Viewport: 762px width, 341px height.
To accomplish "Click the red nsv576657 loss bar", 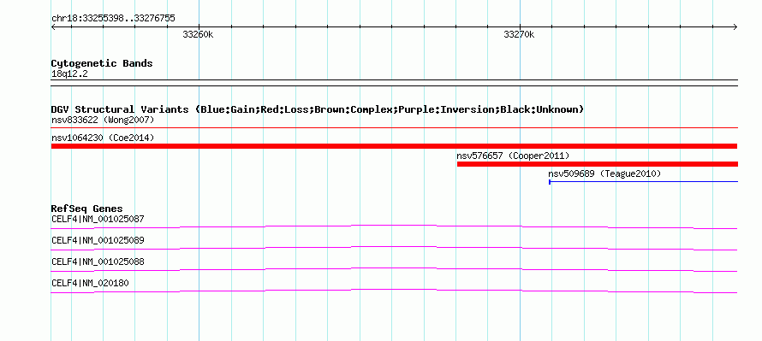I will point(598,164).
